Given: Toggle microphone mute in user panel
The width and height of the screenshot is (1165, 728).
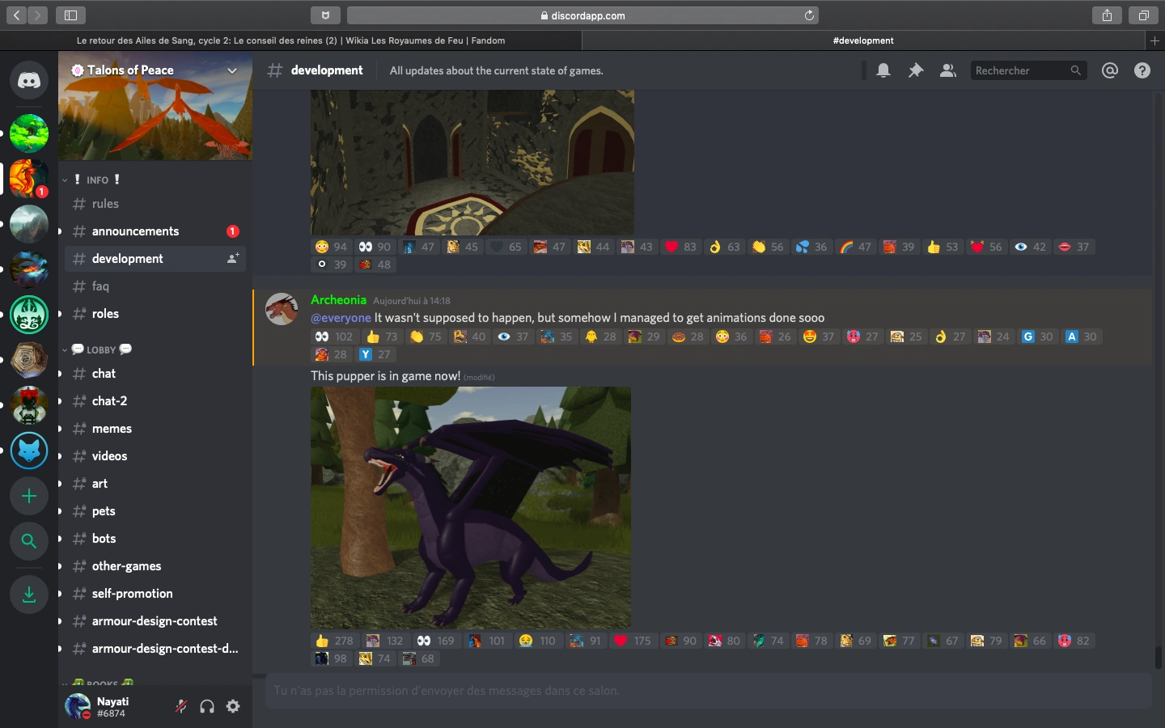Looking at the screenshot, I should 181,706.
